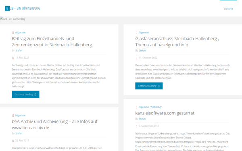Open Allgemein category on the kanzleisoftware.com post
Image resolution: width=242 pixels, height=151 pixels.
144,107
